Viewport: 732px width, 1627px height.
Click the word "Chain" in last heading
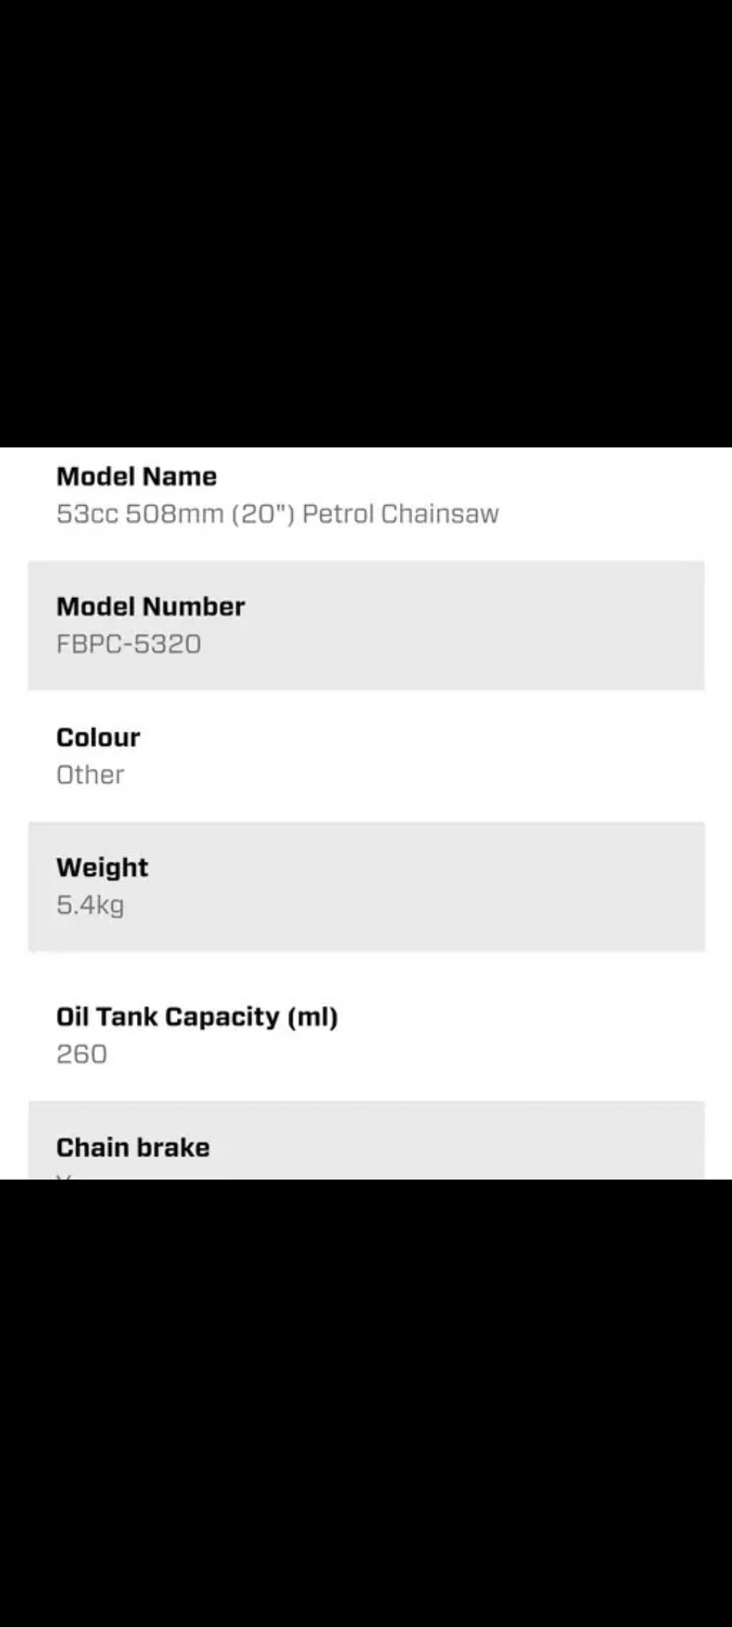point(92,1148)
